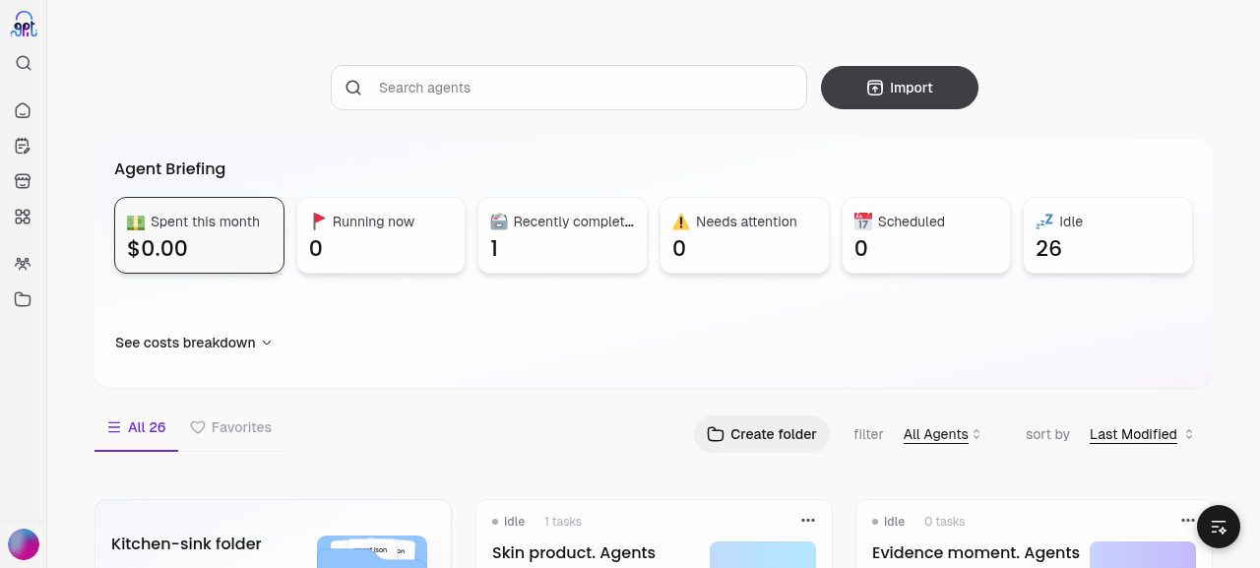Open the folders sidebar icon
The width and height of the screenshot is (1260, 568).
coord(23,299)
